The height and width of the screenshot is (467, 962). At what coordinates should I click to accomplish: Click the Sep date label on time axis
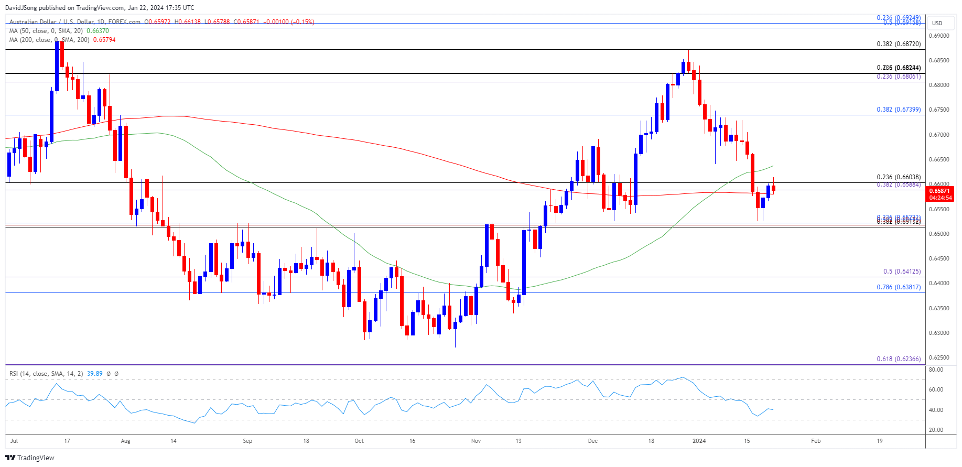click(x=247, y=441)
